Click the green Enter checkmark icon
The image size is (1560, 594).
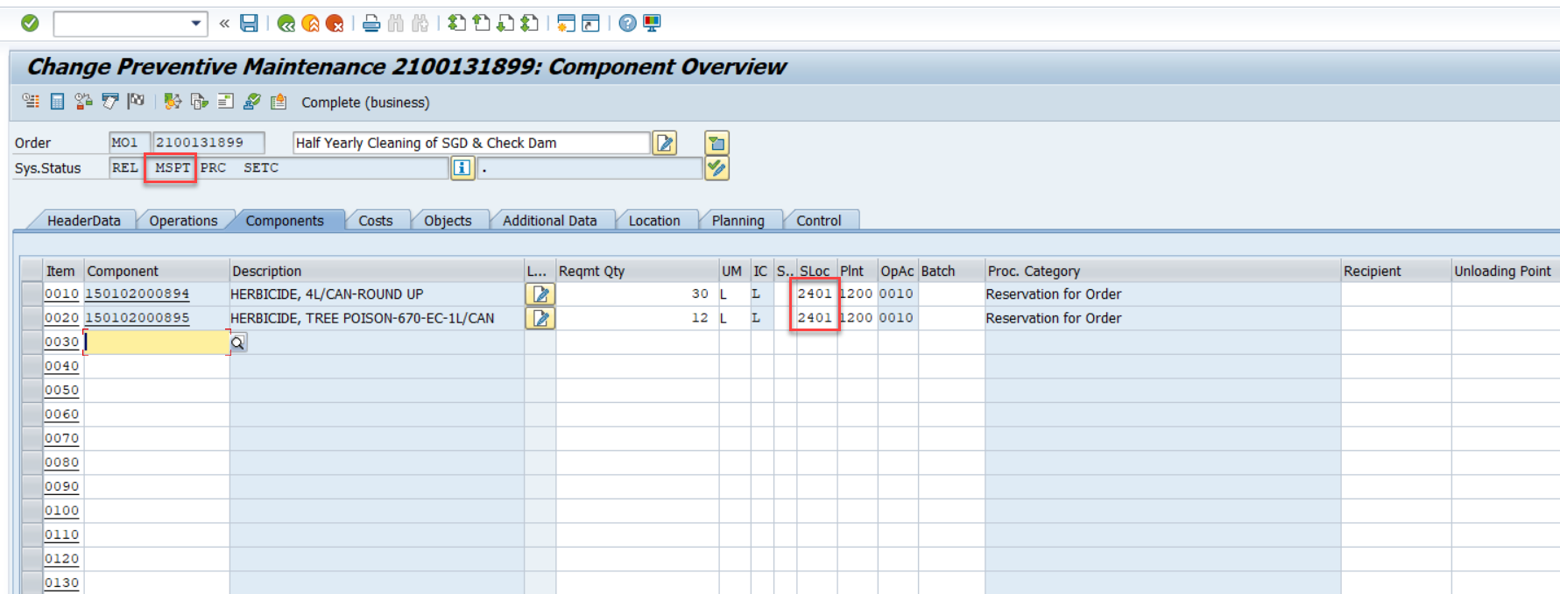(x=30, y=24)
